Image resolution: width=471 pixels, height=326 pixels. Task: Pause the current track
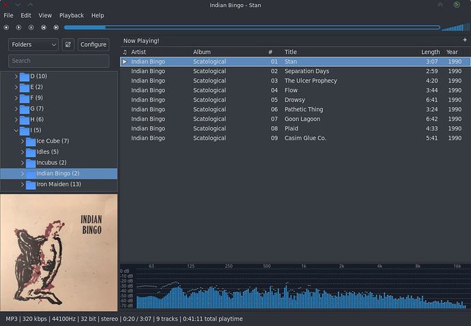click(x=31, y=28)
